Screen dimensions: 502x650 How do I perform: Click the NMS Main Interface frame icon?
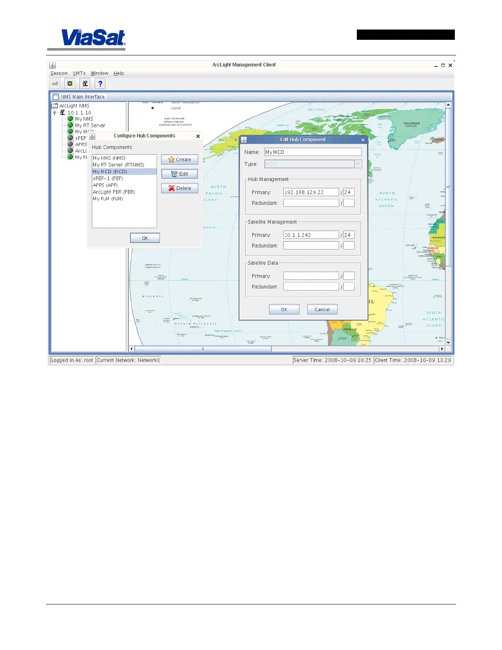point(56,97)
